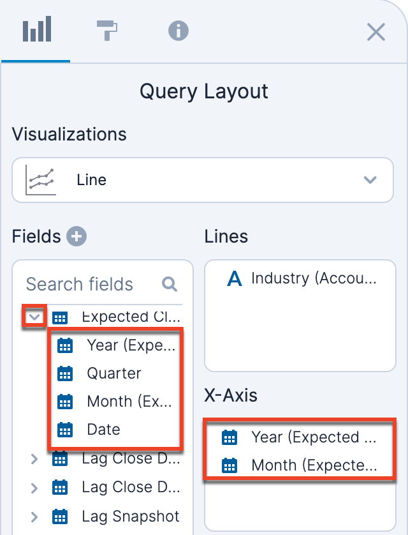Switch to the paint roller format tab
This screenshot has height=535, width=408.
107,30
